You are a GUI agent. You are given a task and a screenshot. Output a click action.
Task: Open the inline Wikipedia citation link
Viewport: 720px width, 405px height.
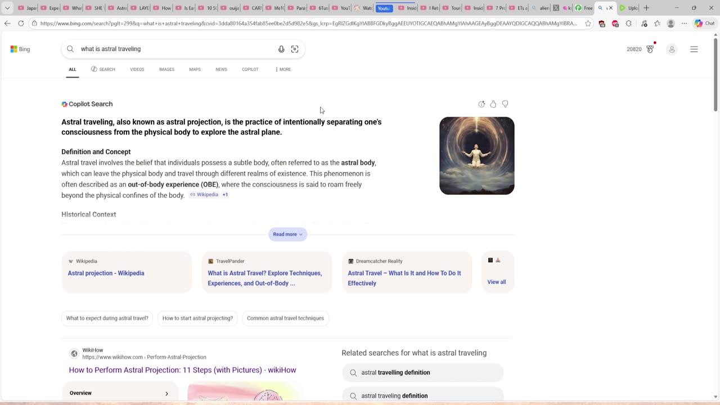click(x=204, y=195)
